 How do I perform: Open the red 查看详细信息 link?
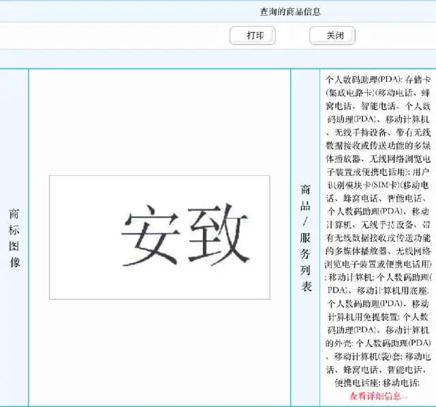point(377,396)
